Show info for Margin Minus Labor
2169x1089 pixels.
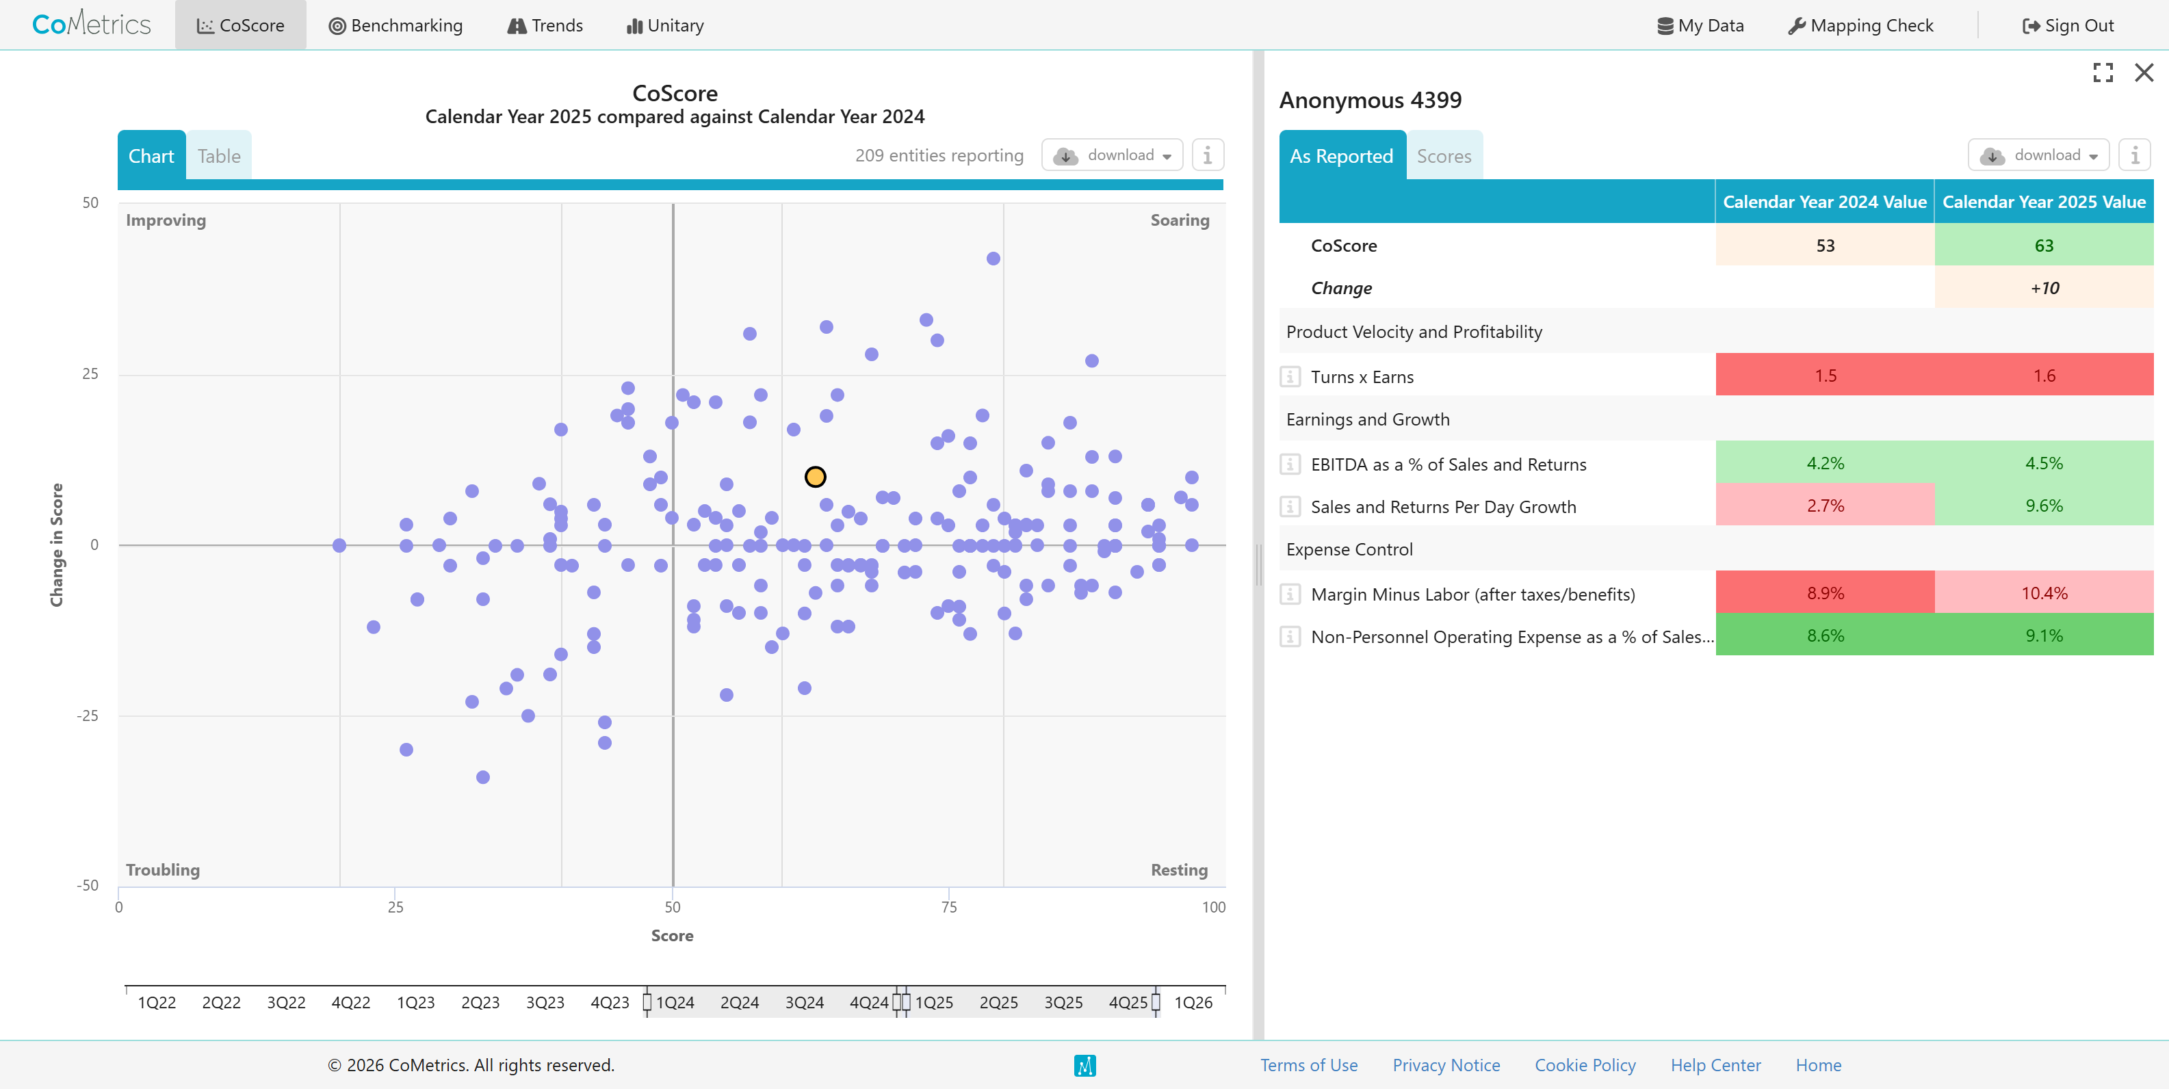coord(1290,593)
